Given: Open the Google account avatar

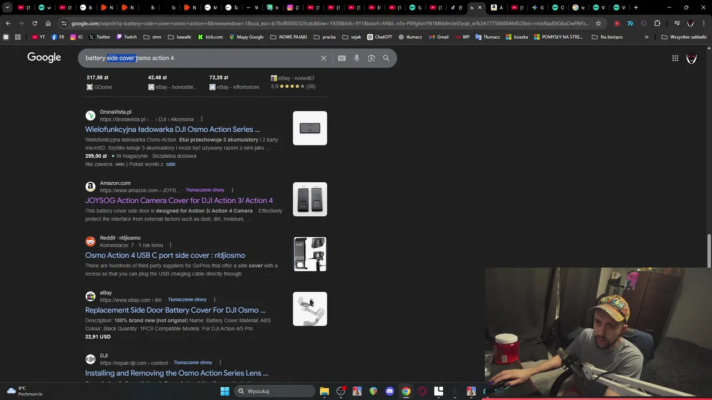Looking at the screenshot, I should [x=691, y=58].
